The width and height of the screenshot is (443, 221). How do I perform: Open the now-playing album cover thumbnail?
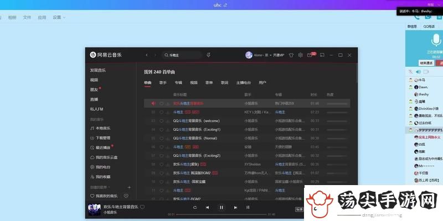click(x=94, y=210)
